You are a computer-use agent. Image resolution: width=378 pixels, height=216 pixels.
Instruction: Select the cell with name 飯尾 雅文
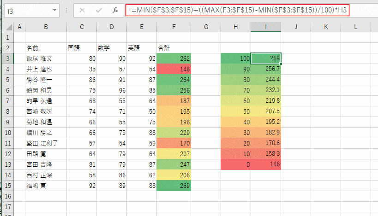tap(46, 58)
